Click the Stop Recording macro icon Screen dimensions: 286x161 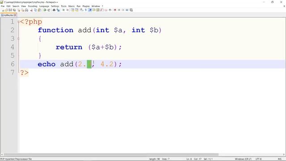click(x=119, y=10)
